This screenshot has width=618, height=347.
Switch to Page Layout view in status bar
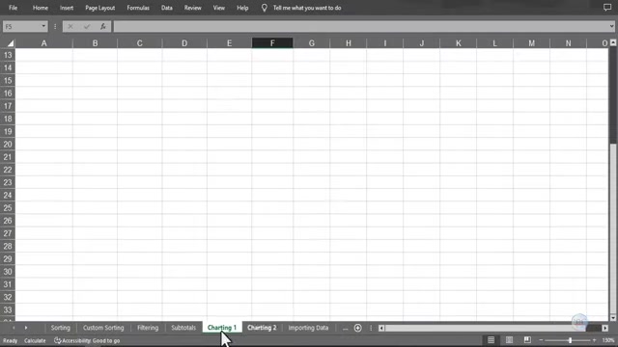pos(509,340)
